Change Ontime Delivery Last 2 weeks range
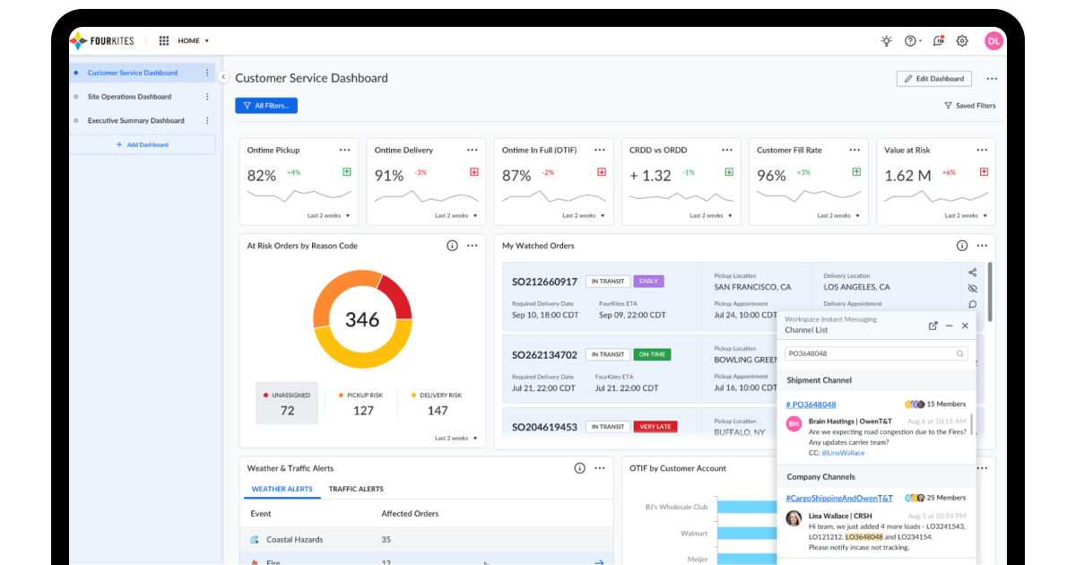 456,216
